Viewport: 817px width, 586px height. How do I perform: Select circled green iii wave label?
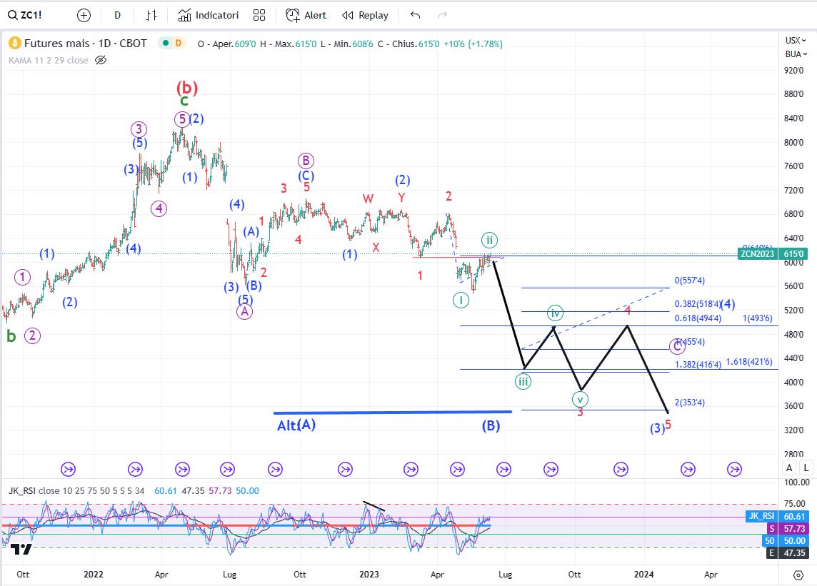coord(523,382)
